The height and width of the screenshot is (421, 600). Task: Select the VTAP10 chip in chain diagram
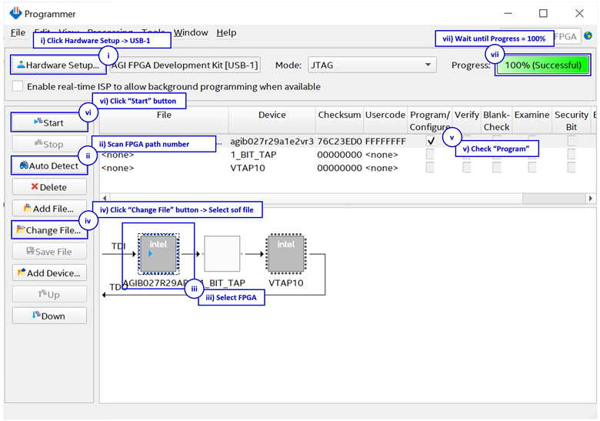coord(285,253)
